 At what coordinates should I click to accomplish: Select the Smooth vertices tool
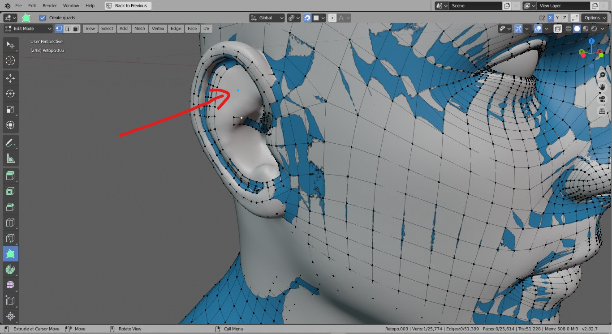click(x=11, y=285)
